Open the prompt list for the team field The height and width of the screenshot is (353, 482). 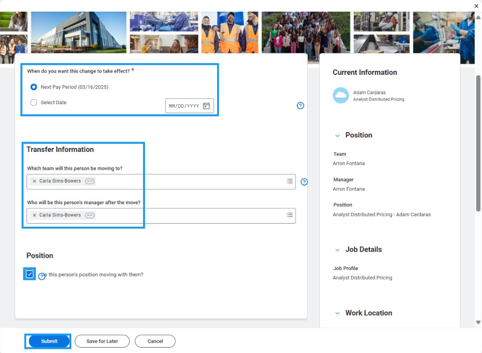tap(290, 181)
